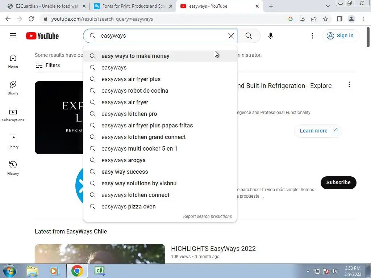Subscribe to the EasyWays channel

click(x=338, y=182)
